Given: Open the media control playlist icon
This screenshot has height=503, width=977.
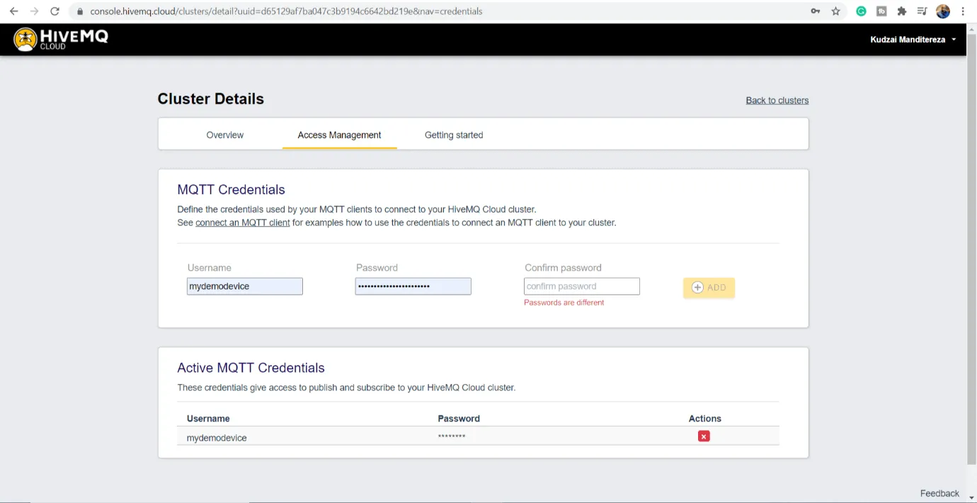Looking at the screenshot, I should pos(922,11).
